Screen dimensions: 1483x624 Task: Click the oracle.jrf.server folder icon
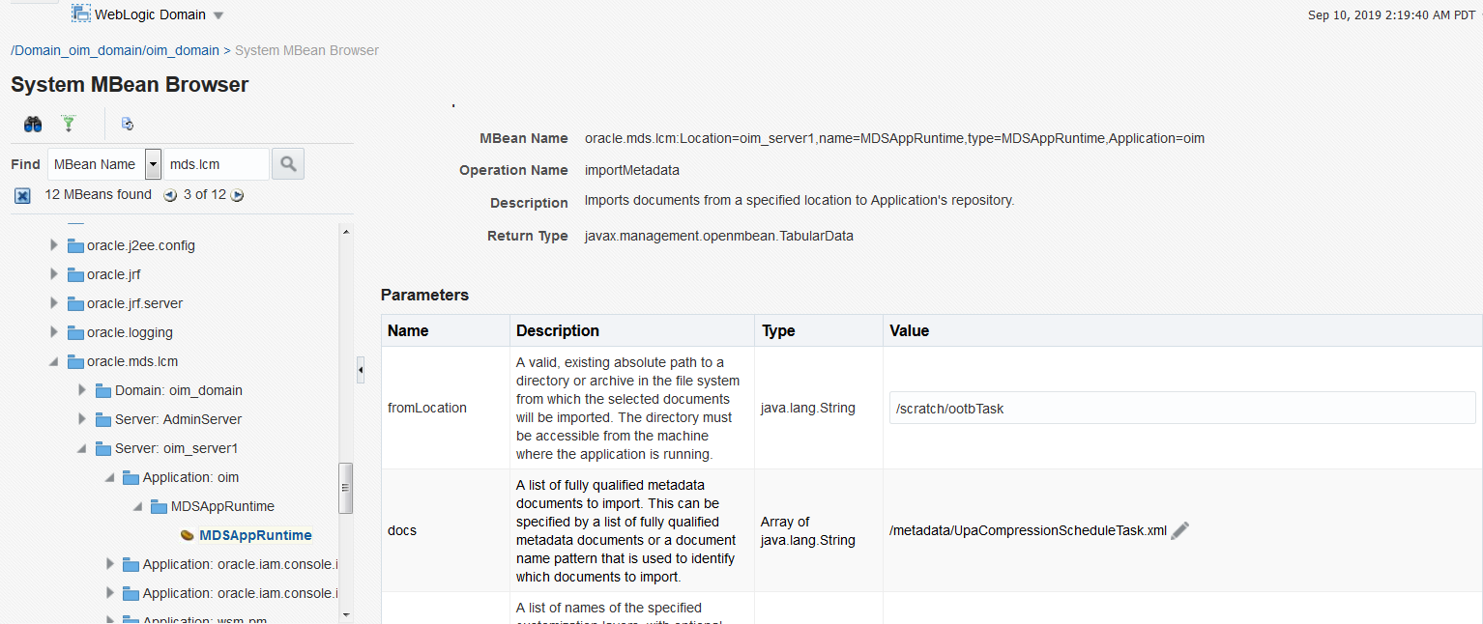click(75, 303)
